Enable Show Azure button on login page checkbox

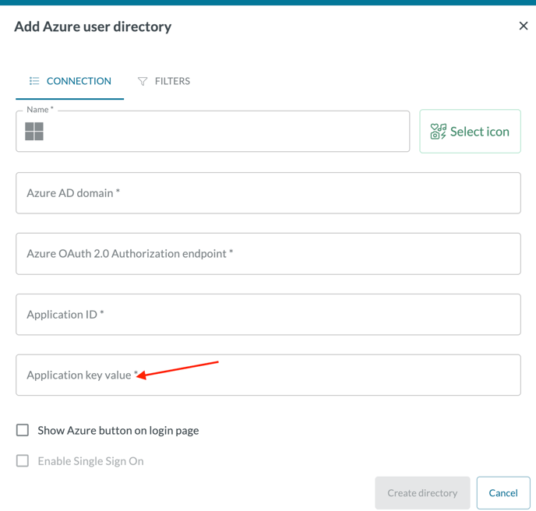[23, 430]
